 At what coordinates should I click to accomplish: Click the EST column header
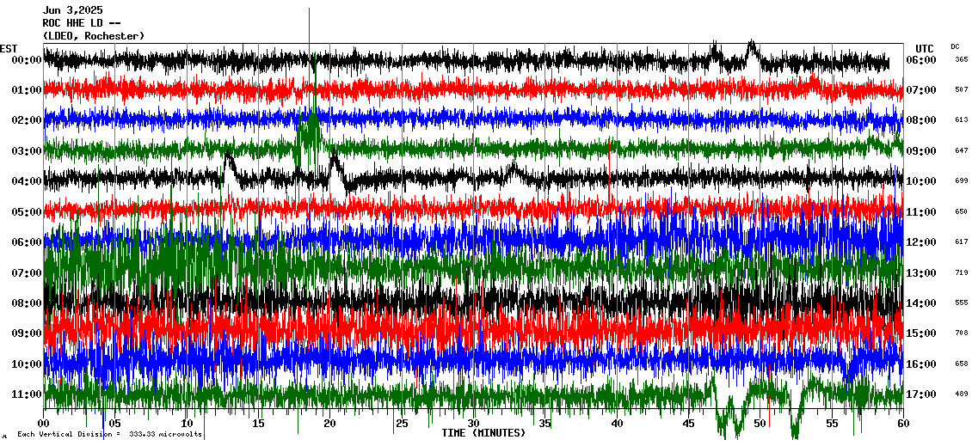[9, 48]
